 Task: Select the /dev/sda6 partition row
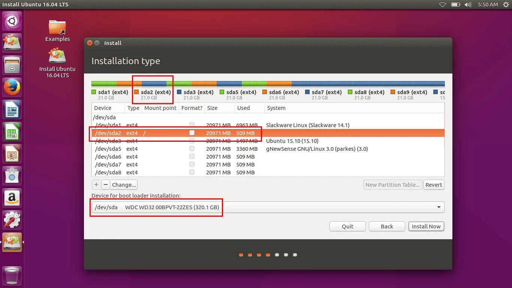click(268, 156)
